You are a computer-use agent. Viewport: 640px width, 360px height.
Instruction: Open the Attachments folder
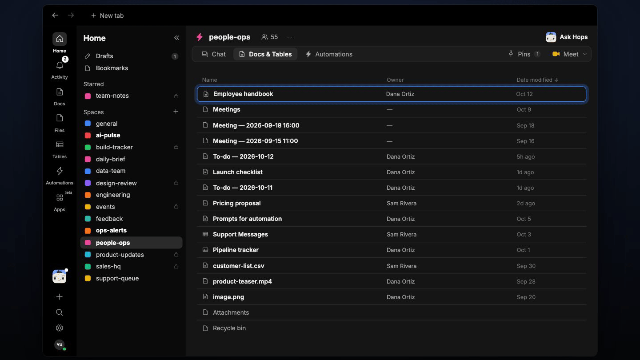coord(392,312)
